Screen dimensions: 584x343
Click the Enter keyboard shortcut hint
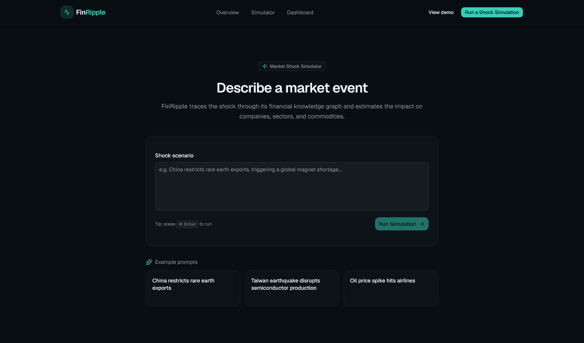(187, 224)
